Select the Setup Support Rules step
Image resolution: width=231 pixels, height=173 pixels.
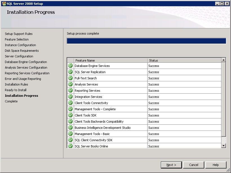click(x=19, y=34)
